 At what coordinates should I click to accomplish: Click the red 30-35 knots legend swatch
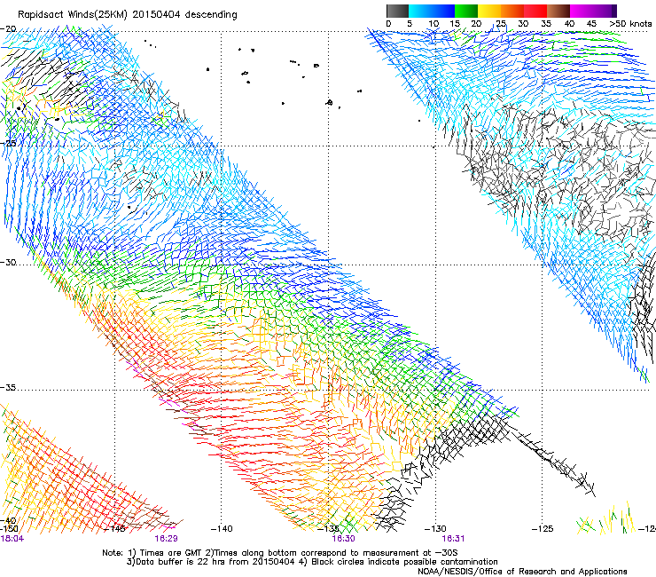pyautogui.click(x=535, y=11)
